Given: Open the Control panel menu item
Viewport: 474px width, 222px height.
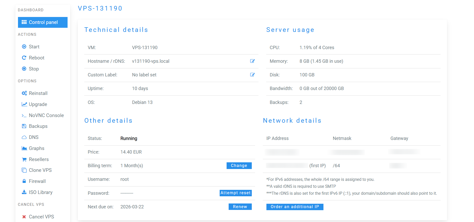Looking at the screenshot, I should (43, 22).
